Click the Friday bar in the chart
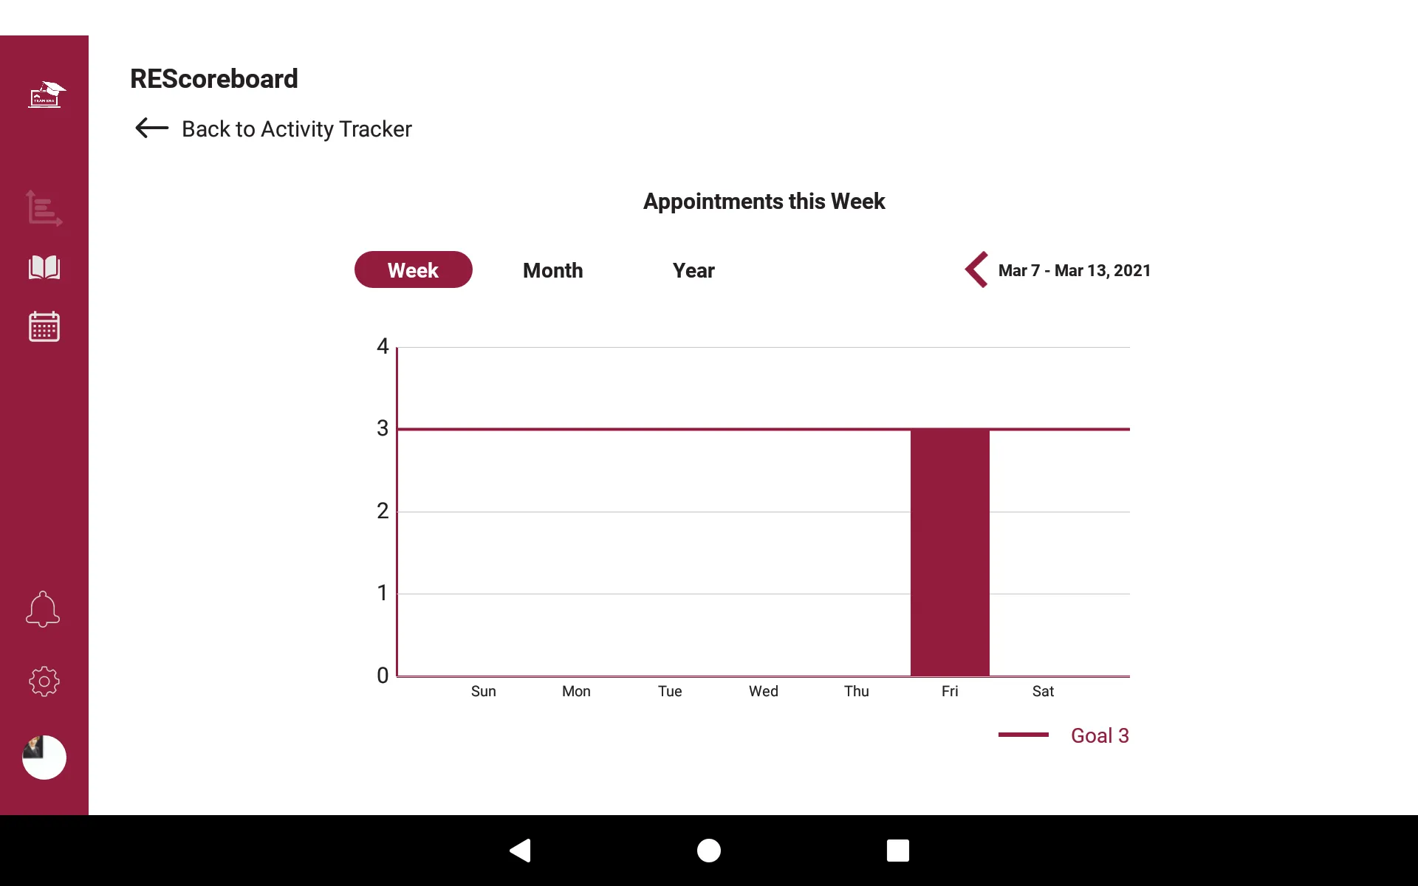Image resolution: width=1418 pixels, height=886 pixels. click(x=948, y=552)
